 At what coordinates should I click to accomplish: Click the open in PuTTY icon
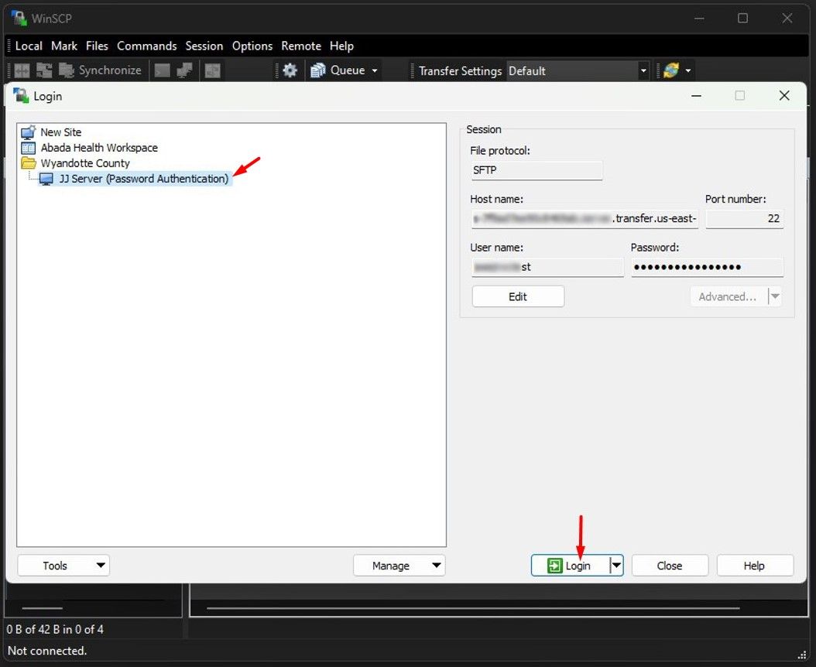coord(185,70)
